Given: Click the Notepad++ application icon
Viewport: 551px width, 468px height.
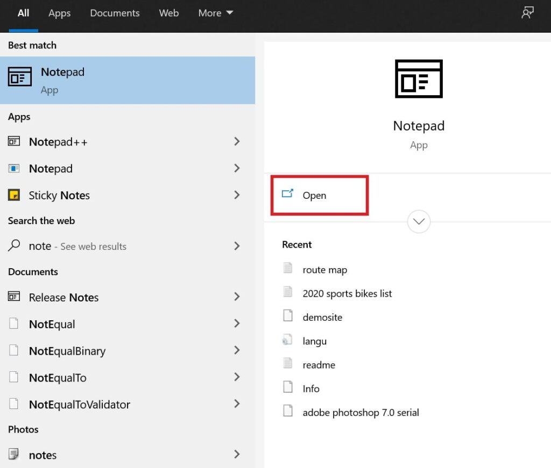Looking at the screenshot, I should (x=15, y=141).
